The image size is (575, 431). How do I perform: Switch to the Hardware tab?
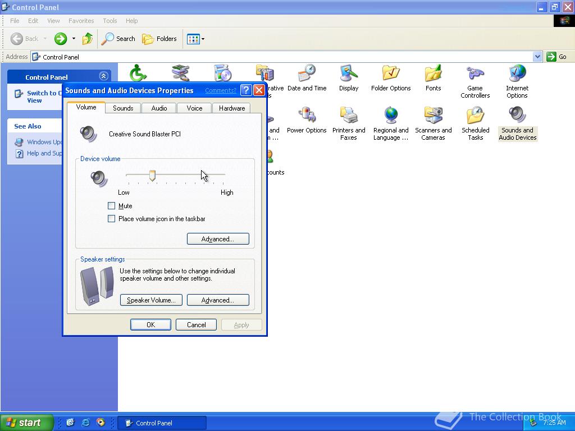(232, 108)
